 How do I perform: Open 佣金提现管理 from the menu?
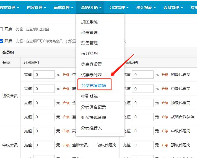tap(94, 118)
